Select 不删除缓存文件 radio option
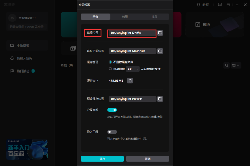Image resolution: width=250 pixels, height=166 pixels. (x=110, y=62)
